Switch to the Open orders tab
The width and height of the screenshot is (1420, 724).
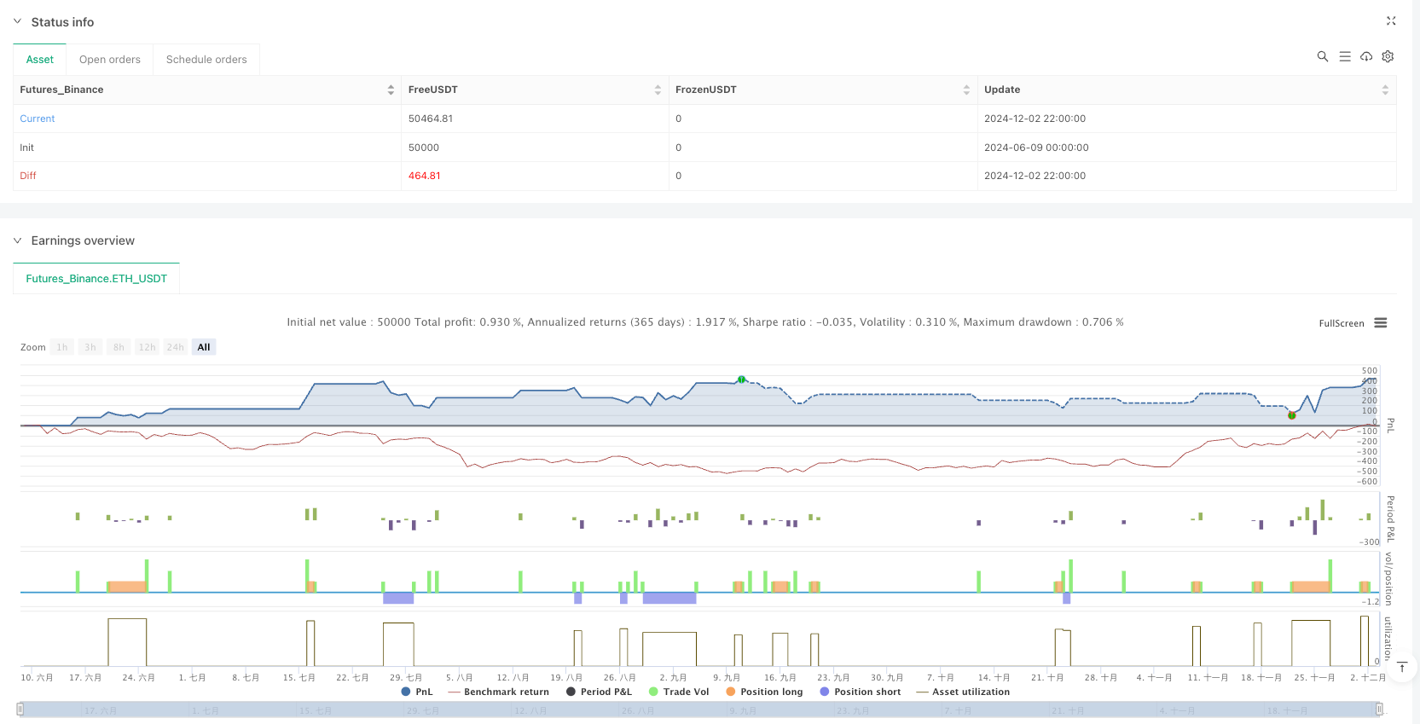coord(110,60)
